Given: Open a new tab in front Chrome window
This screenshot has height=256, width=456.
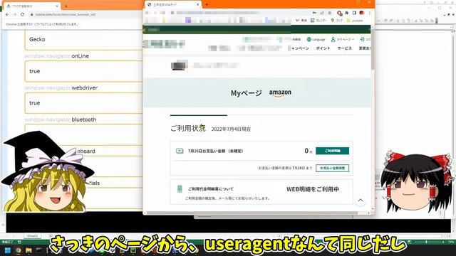Looking at the screenshot, I should [207, 5].
